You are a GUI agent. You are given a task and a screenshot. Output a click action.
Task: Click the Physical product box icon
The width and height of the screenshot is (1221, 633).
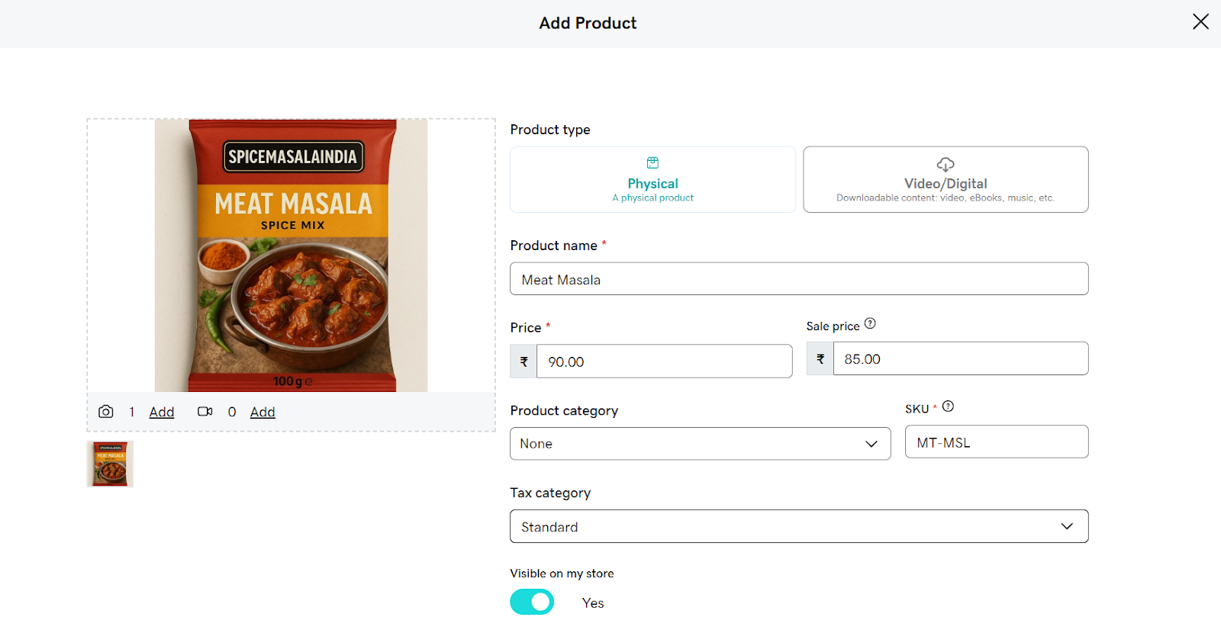click(x=652, y=163)
